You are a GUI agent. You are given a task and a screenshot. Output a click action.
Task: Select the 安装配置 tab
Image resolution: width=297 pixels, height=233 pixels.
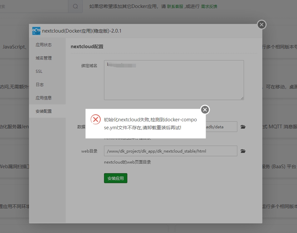point(47,111)
